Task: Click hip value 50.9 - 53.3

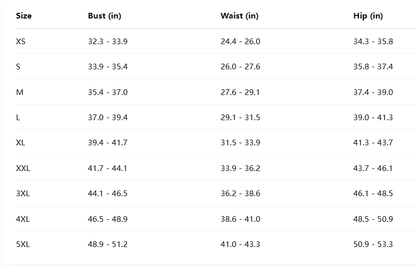Action: click(373, 244)
